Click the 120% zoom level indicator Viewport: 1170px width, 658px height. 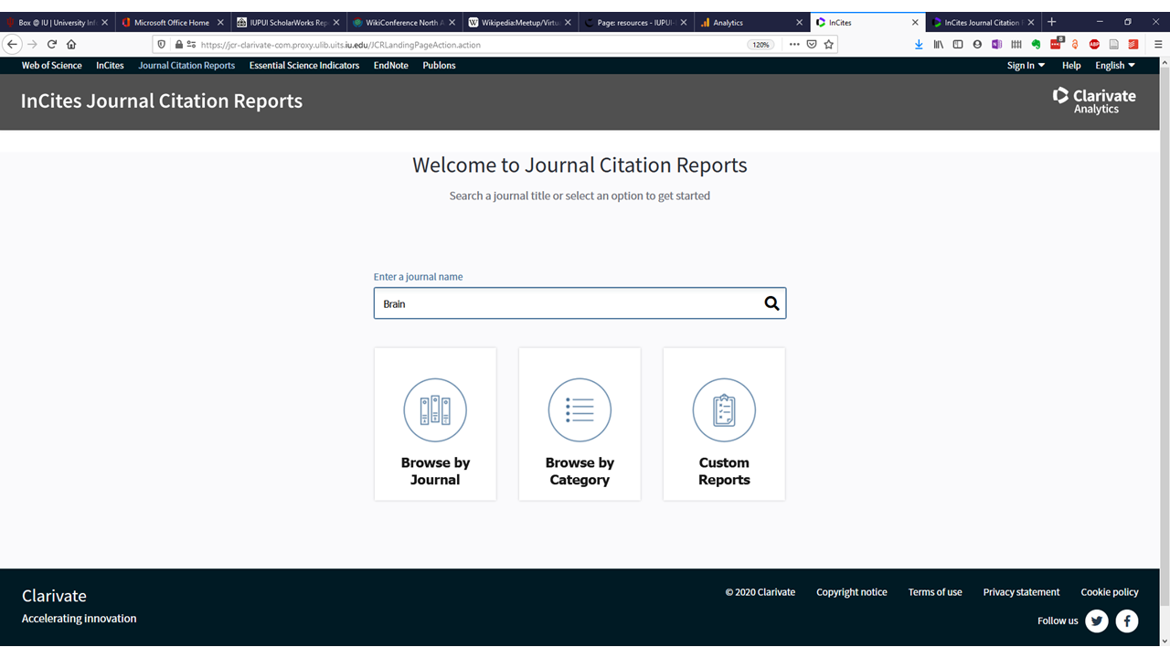click(x=760, y=44)
